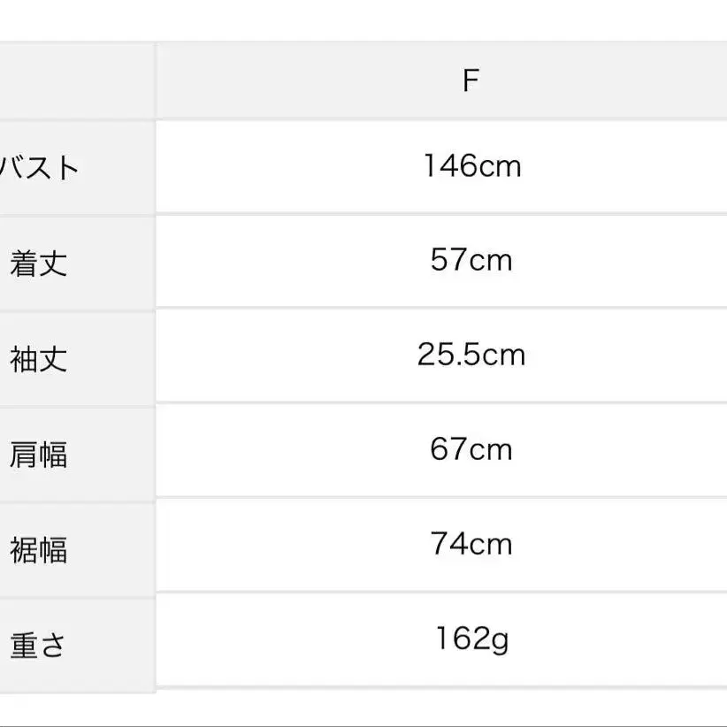Click the 肩幅 row label
The width and height of the screenshot is (727, 727).
[39, 455]
